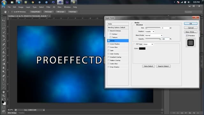Select the Quick Selection tool
The width and height of the screenshot is (204, 115).
4,32
